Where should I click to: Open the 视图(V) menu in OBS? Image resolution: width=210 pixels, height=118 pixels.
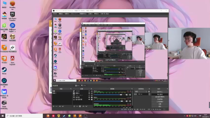coord(67,14)
